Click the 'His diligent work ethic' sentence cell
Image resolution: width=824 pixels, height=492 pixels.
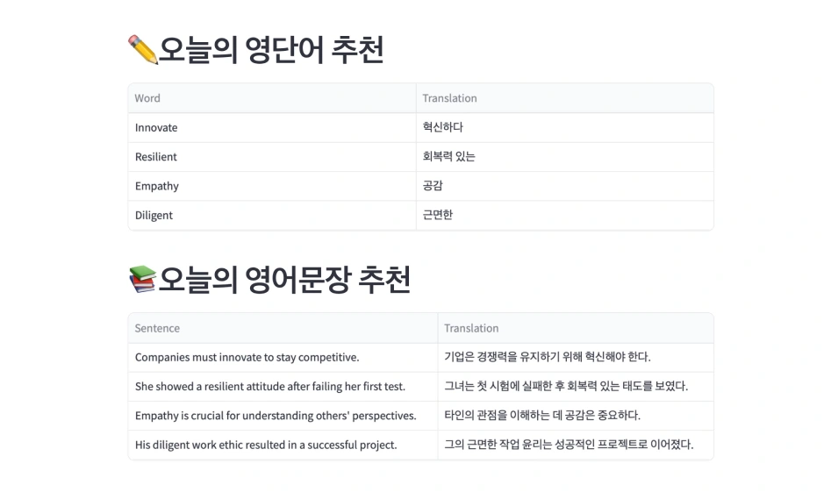click(283, 446)
